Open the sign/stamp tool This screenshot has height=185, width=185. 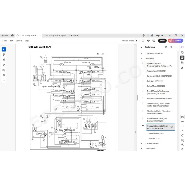pyautogui.click(x=4, y=75)
